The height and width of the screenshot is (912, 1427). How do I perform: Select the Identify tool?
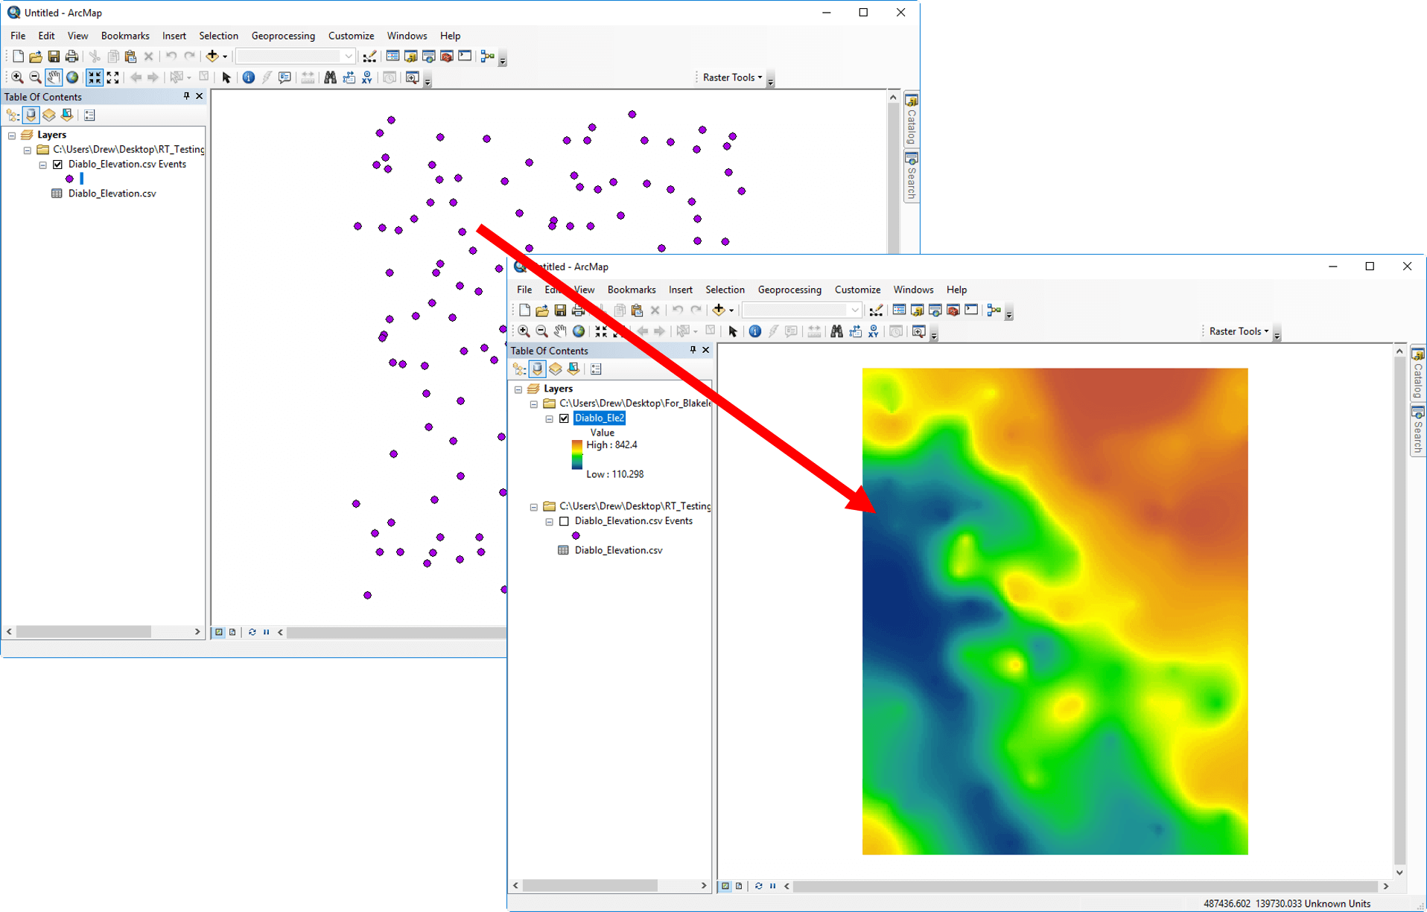pos(755,331)
